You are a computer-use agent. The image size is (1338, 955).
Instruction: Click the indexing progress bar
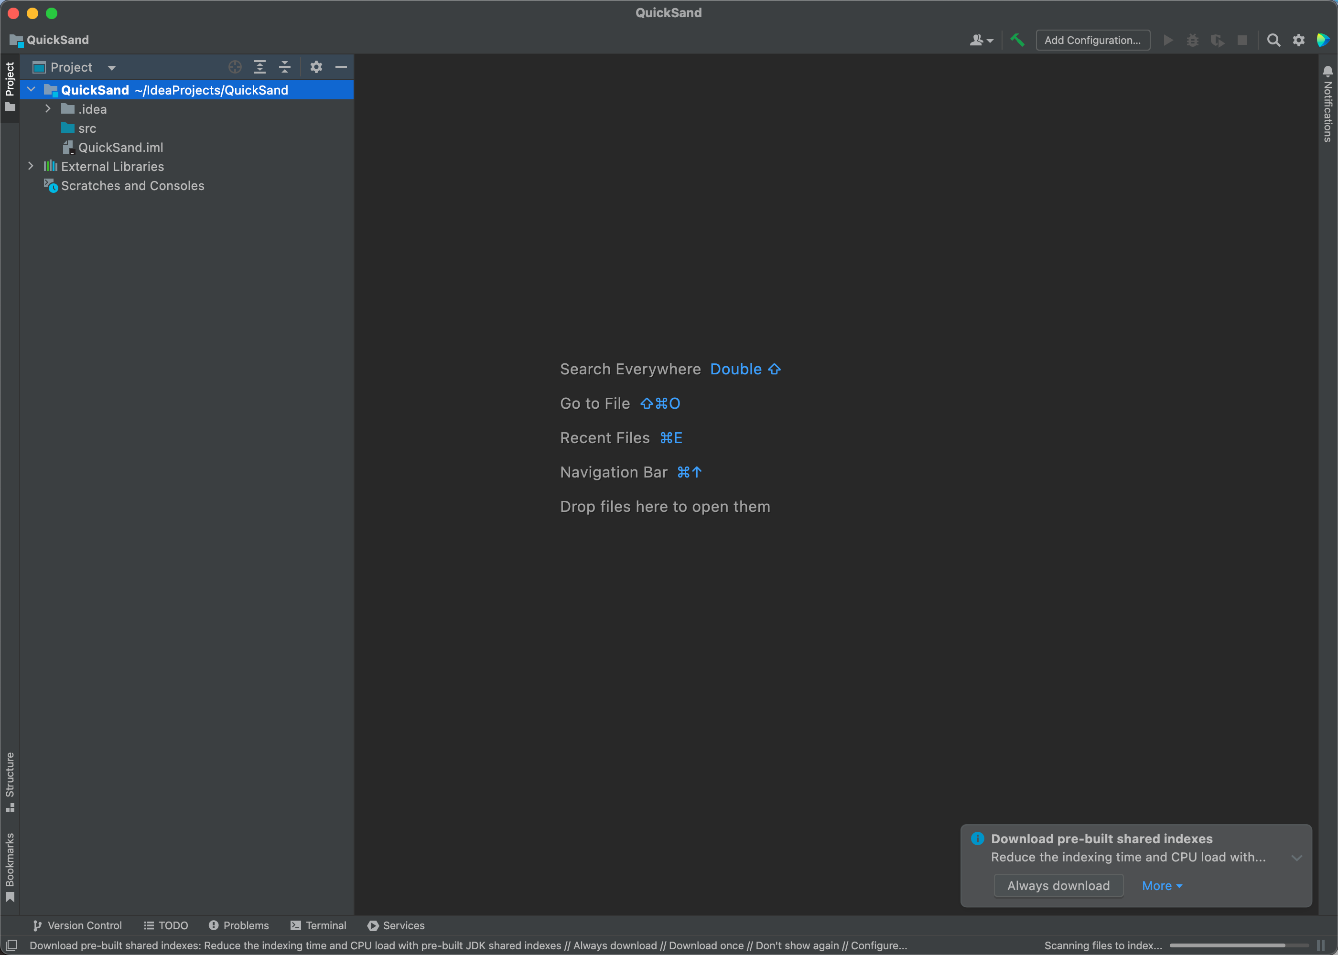tap(1239, 945)
